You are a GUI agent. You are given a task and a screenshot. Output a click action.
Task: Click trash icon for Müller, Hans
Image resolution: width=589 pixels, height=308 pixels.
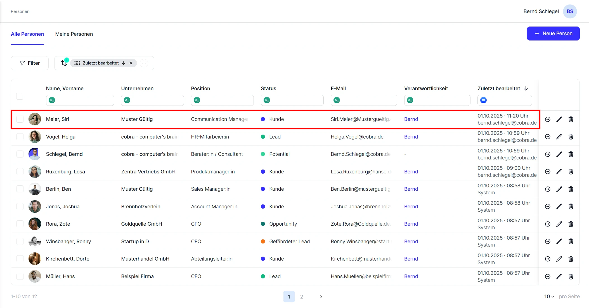pyautogui.click(x=571, y=276)
